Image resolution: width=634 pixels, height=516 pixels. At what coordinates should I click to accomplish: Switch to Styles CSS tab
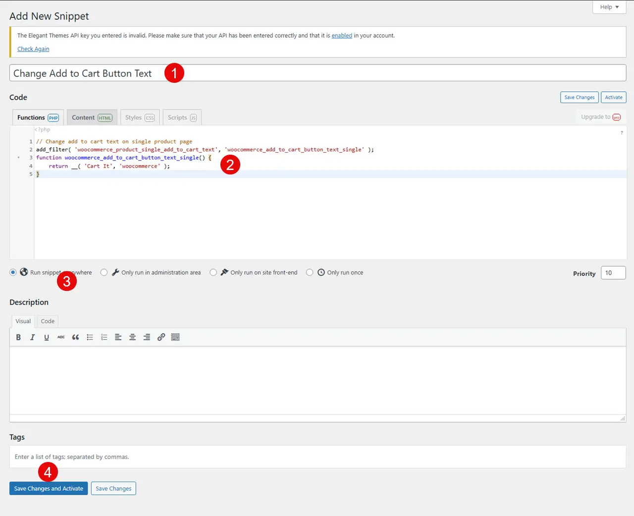tap(140, 117)
